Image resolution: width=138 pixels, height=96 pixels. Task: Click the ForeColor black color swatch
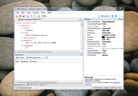[103, 37]
